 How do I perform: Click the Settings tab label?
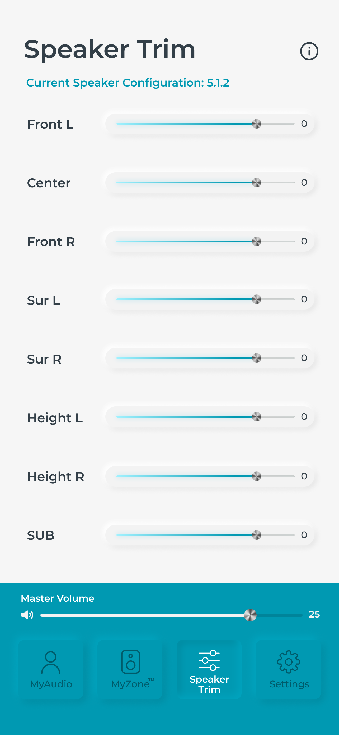click(x=289, y=684)
